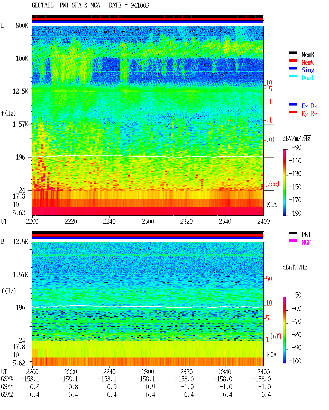This screenshot has width=329, height=410.
Task: Click the -60 tick on magnetic color bar
Action: coord(297,309)
